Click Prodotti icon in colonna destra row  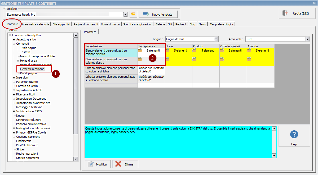pos(195,59)
